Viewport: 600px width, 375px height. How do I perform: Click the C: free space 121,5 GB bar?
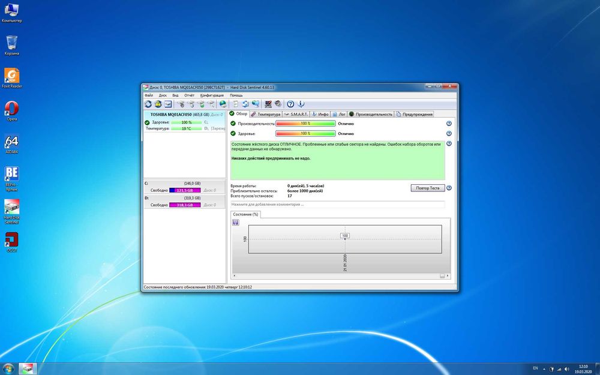pos(185,190)
